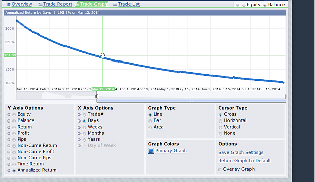This screenshot has width=315, height=182.
Task: Click info icon beside Weeks X-axis option
Action: point(79,128)
